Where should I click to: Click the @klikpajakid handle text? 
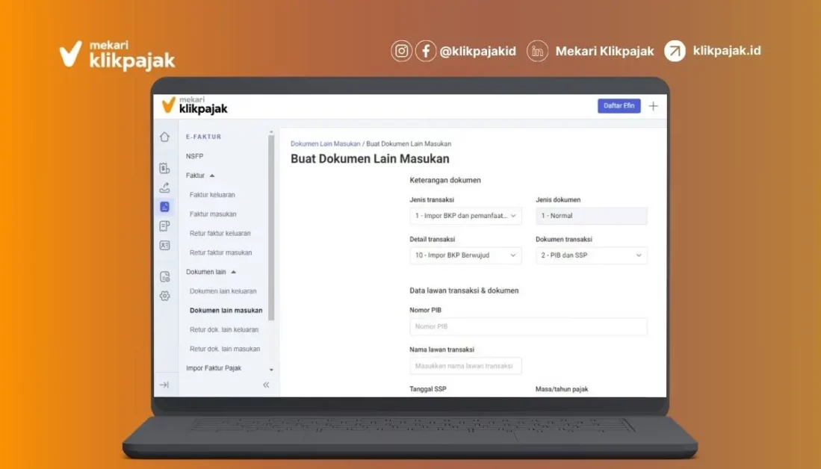(x=477, y=52)
